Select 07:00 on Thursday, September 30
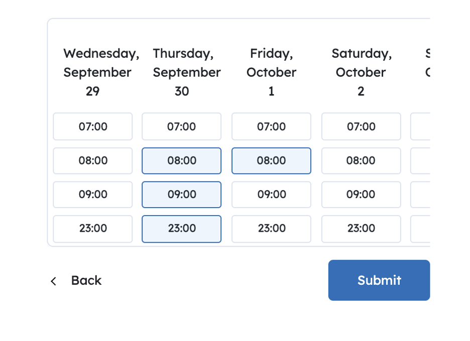Screen dimensions: 470x341 (x=181, y=126)
